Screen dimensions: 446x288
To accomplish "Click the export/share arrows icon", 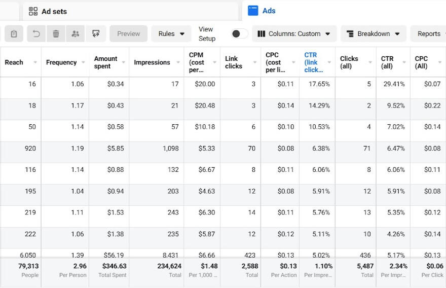I will click(96, 34).
